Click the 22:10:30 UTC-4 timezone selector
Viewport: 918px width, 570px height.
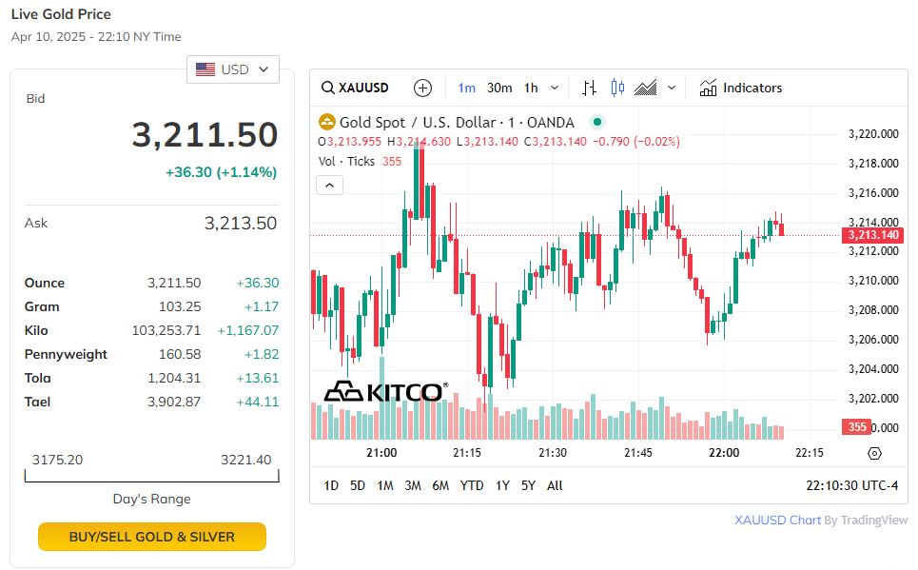pyautogui.click(x=851, y=485)
